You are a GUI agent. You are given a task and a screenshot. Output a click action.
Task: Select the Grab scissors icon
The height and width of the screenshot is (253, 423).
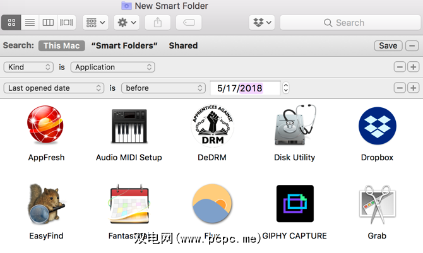click(378, 204)
